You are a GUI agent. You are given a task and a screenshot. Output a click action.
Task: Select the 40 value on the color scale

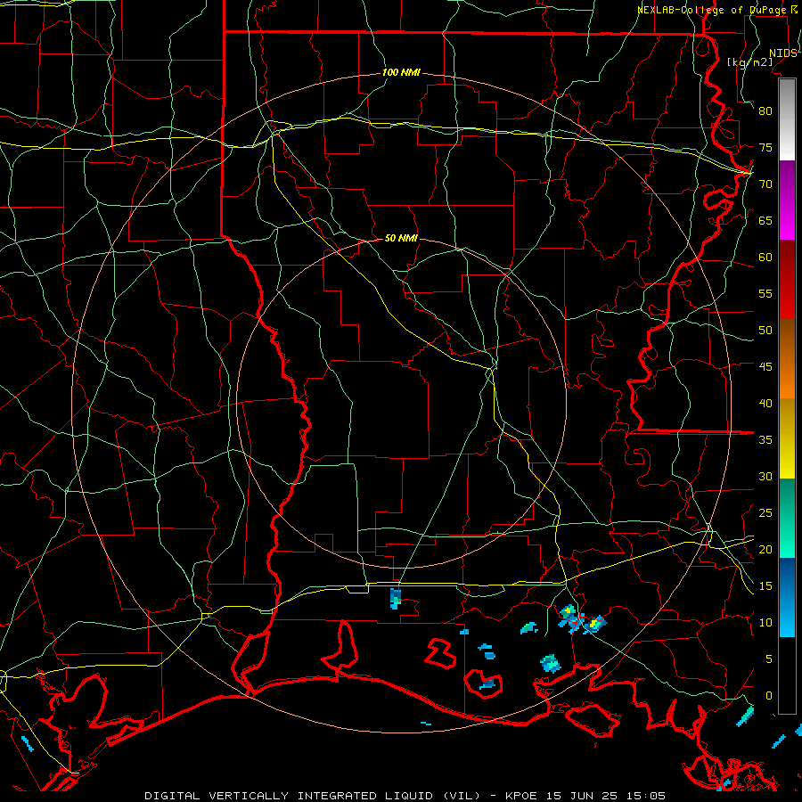[x=765, y=404]
